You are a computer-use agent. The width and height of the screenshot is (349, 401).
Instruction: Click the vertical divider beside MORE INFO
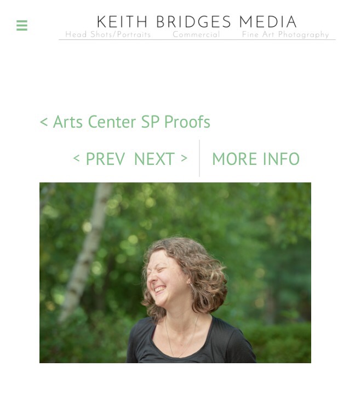[199, 158]
